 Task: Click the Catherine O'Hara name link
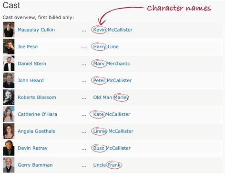click(37, 114)
